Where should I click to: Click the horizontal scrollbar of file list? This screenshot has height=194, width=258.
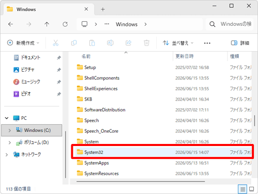coord(141,181)
